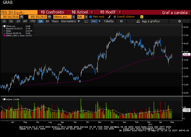This screenshot has width=191, height=137.
Task: Click the Ultimo prz field
Action: 63,17
